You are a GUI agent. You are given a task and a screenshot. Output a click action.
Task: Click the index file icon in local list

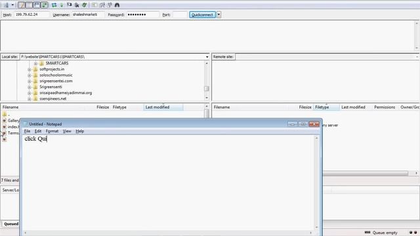pyautogui.click(x=5, y=127)
